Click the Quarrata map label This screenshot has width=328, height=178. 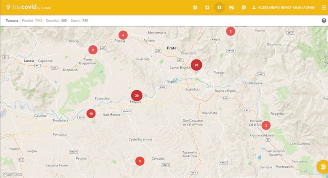pos(143,59)
